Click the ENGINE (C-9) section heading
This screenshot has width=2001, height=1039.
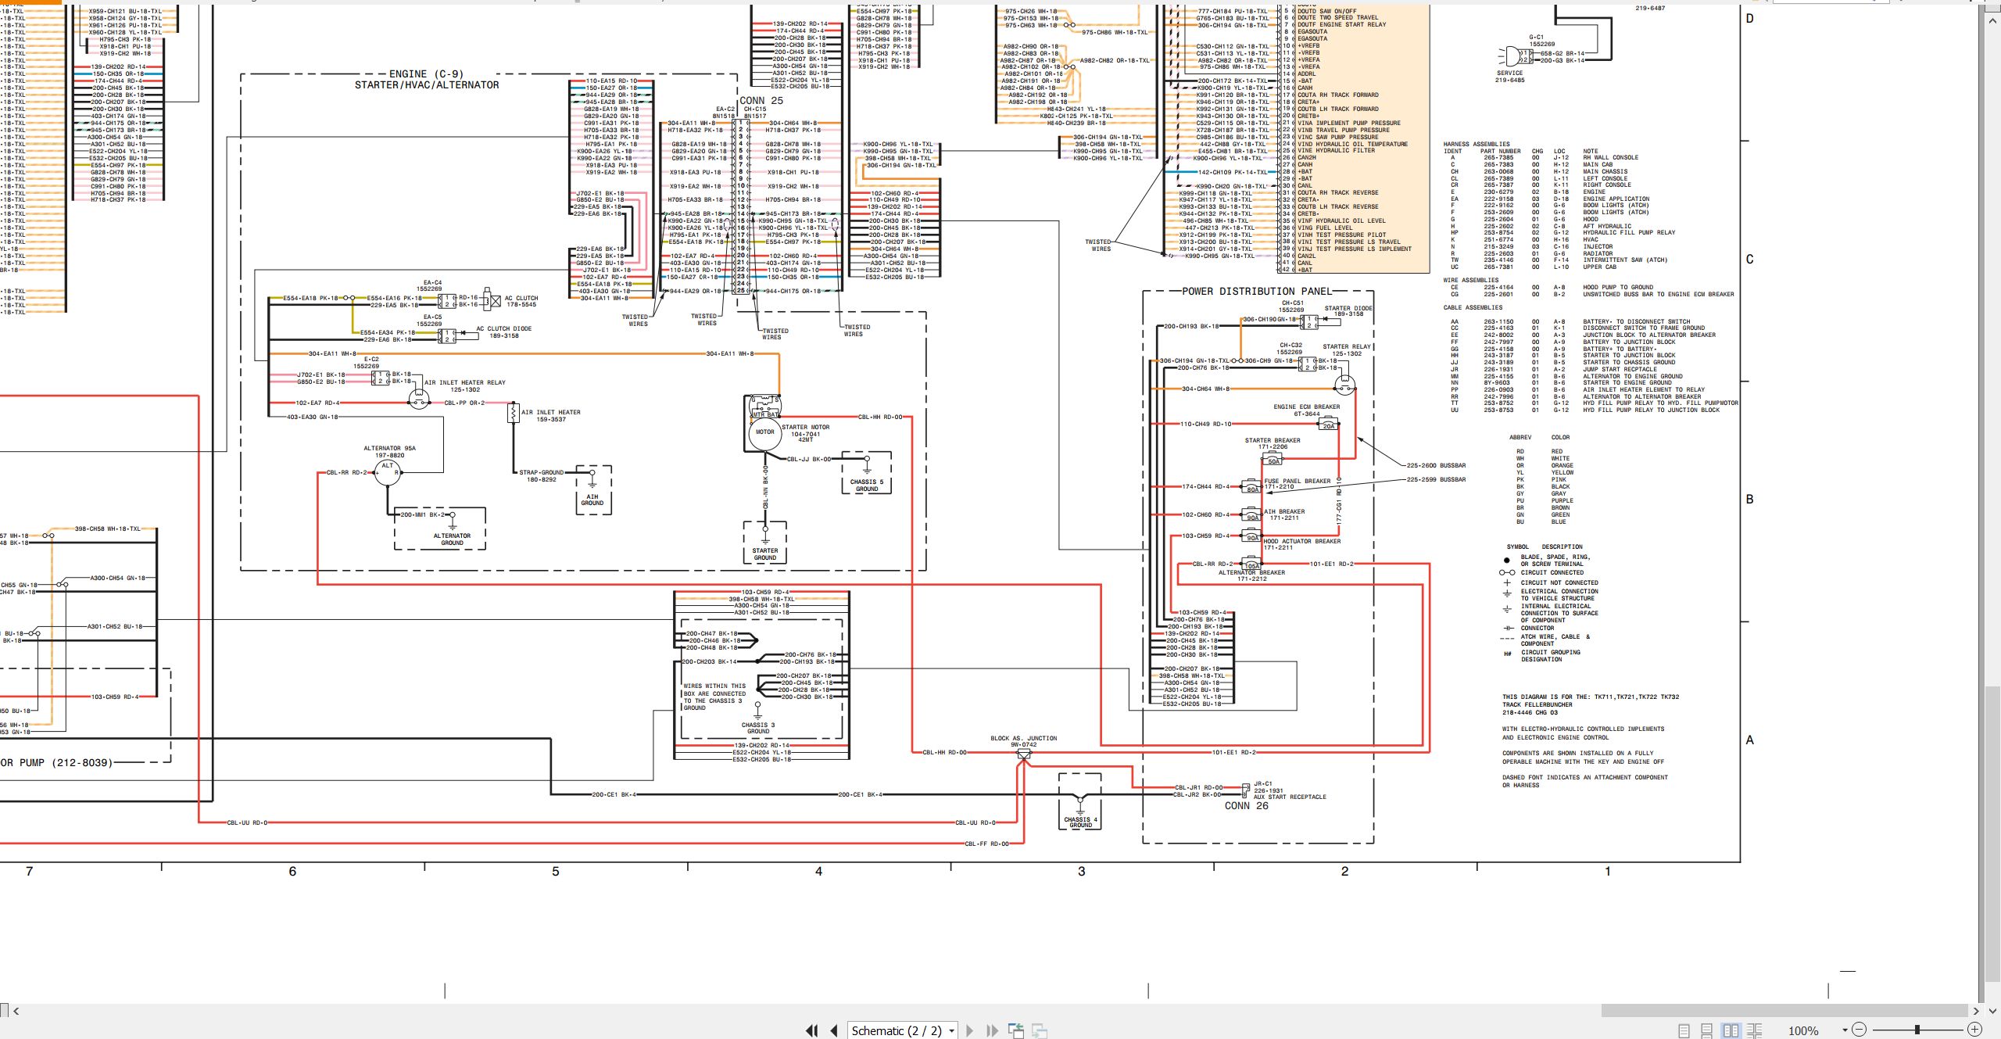click(427, 74)
